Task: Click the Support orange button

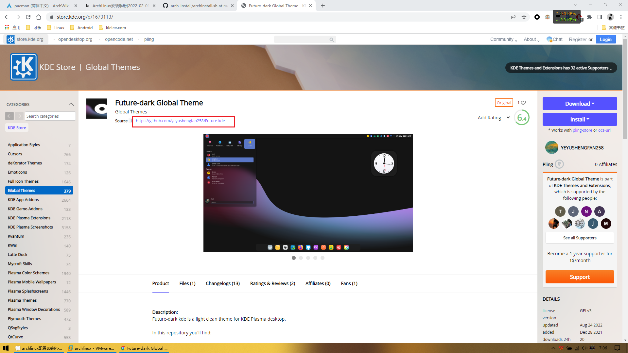Action: pos(580,277)
